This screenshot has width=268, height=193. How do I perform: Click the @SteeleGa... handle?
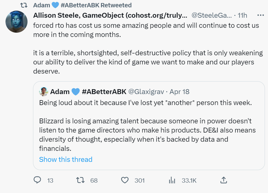pos(211,15)
